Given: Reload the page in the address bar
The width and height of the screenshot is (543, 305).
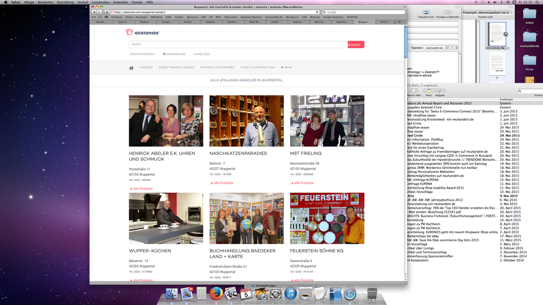Looking at the screenshot, I should tap(317, 12).
